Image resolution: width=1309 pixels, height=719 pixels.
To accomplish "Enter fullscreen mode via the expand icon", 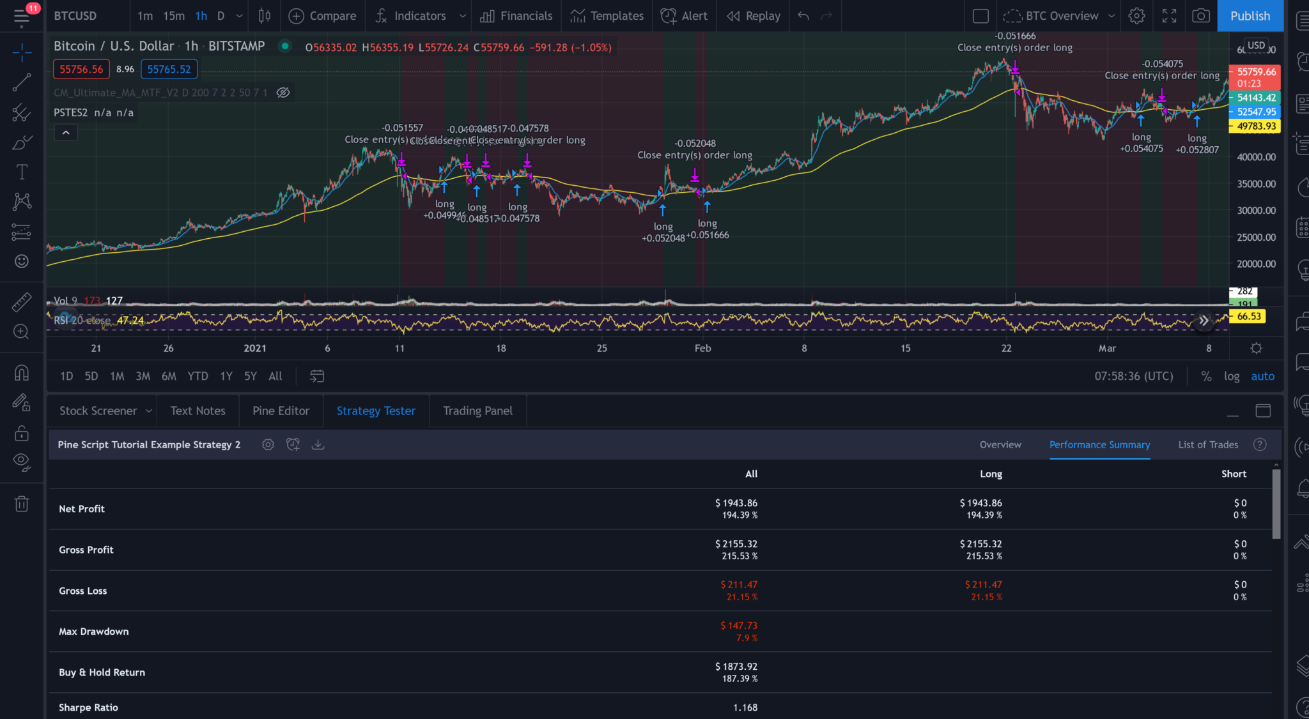I will 1169,16.
